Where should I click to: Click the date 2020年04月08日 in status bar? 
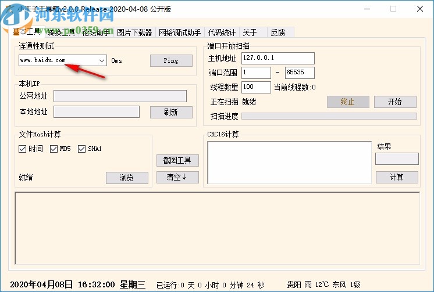(x=41, y=284)
